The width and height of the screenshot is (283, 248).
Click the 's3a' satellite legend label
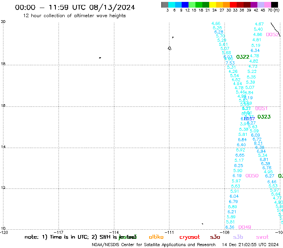[215, 237]
